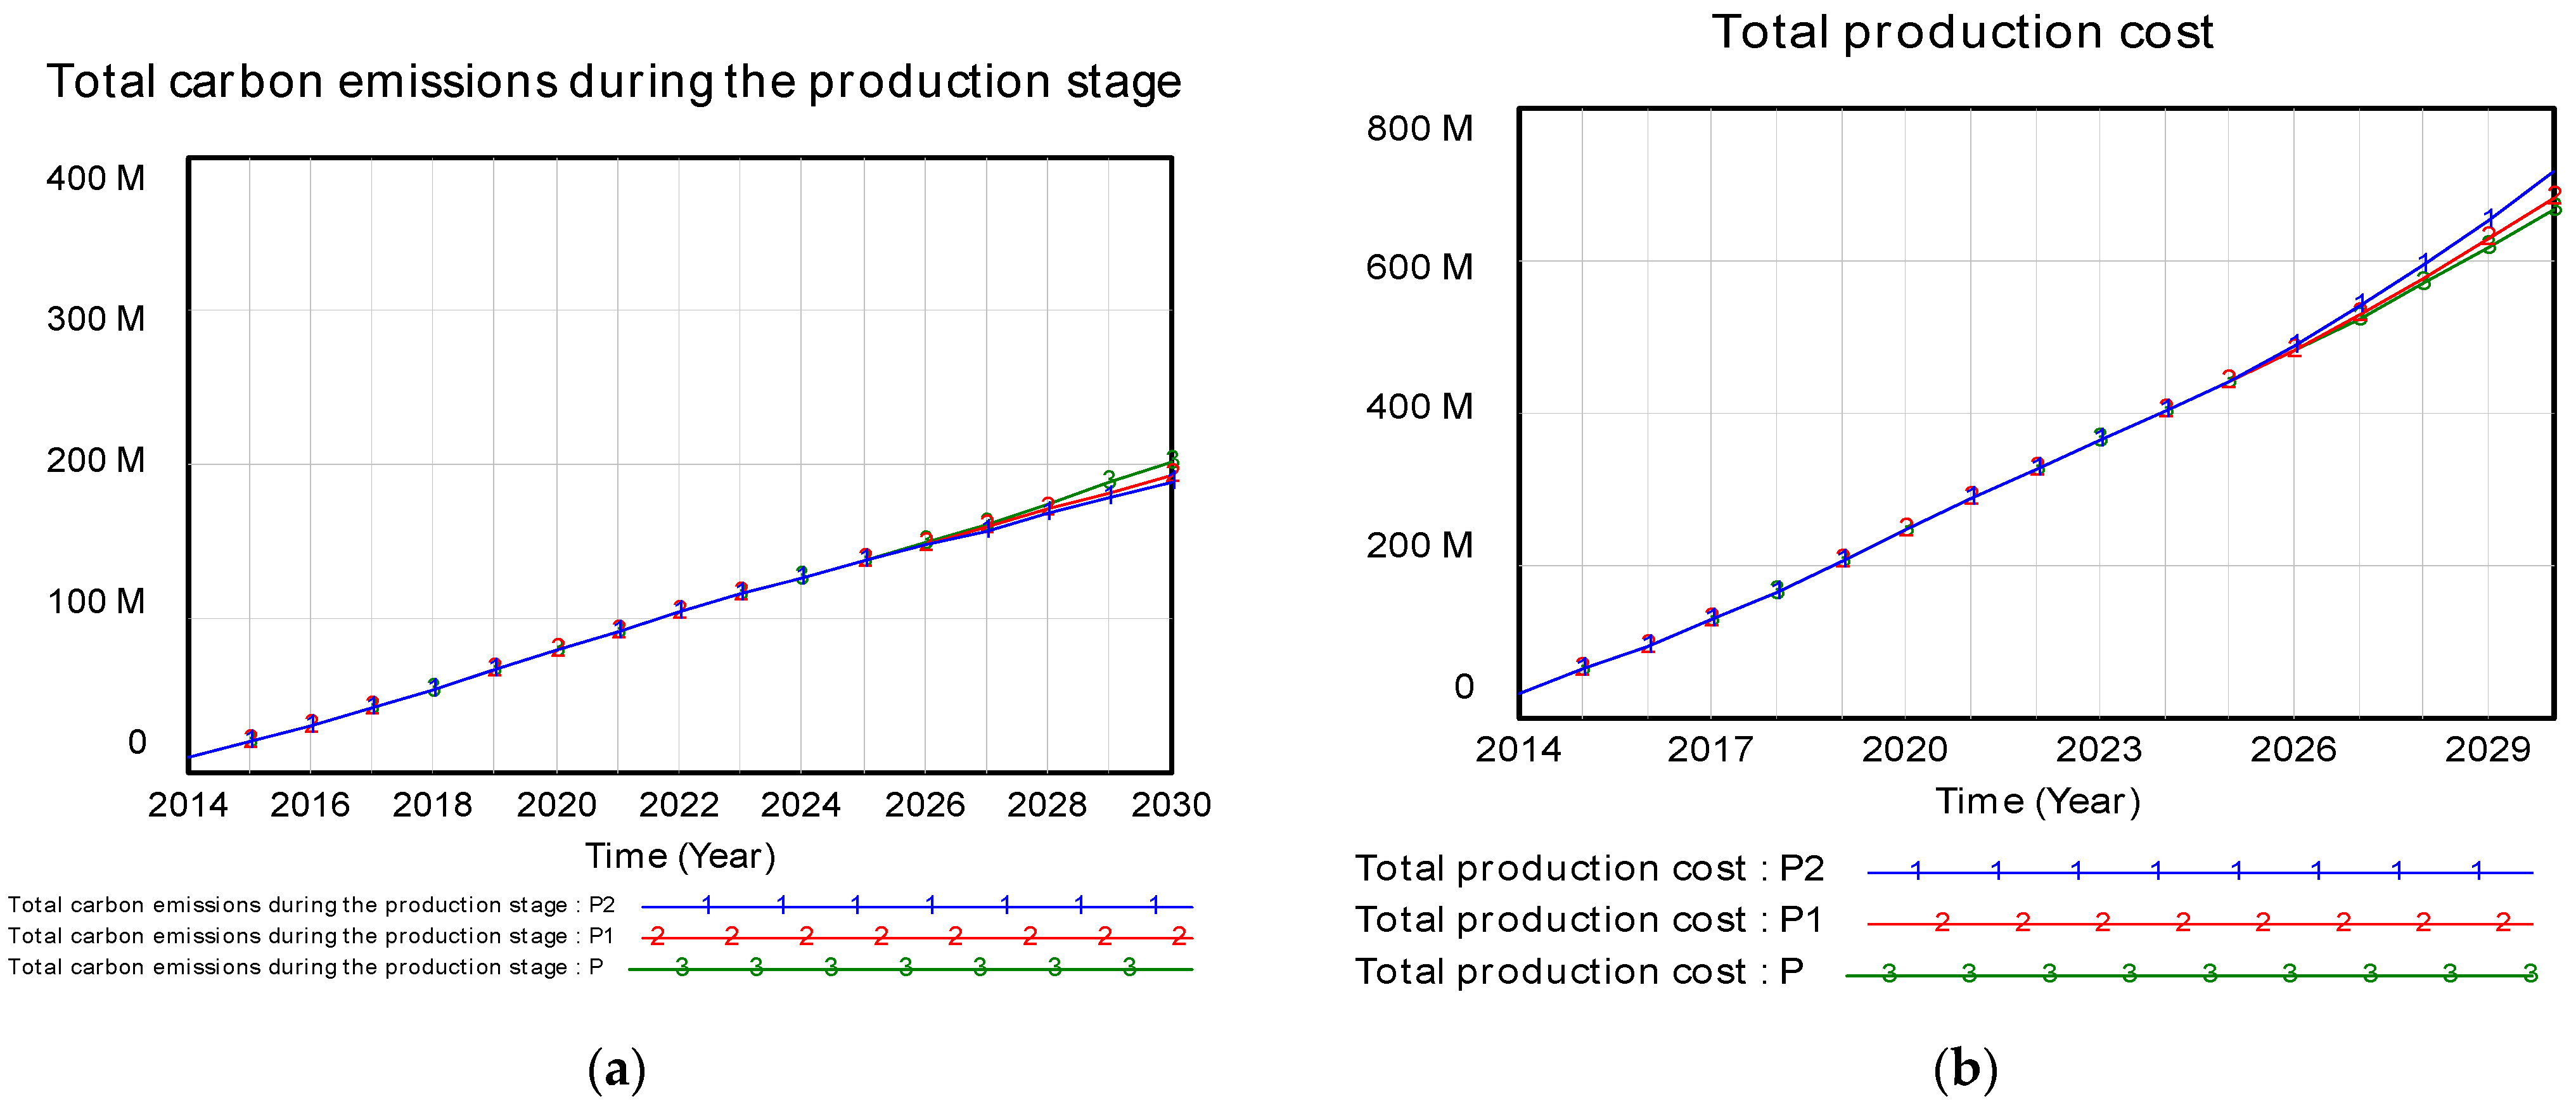This screenshot has width=2576, height=1113.
Task: Click the green P legend line sample for production cost
Action: [2190, 974]
